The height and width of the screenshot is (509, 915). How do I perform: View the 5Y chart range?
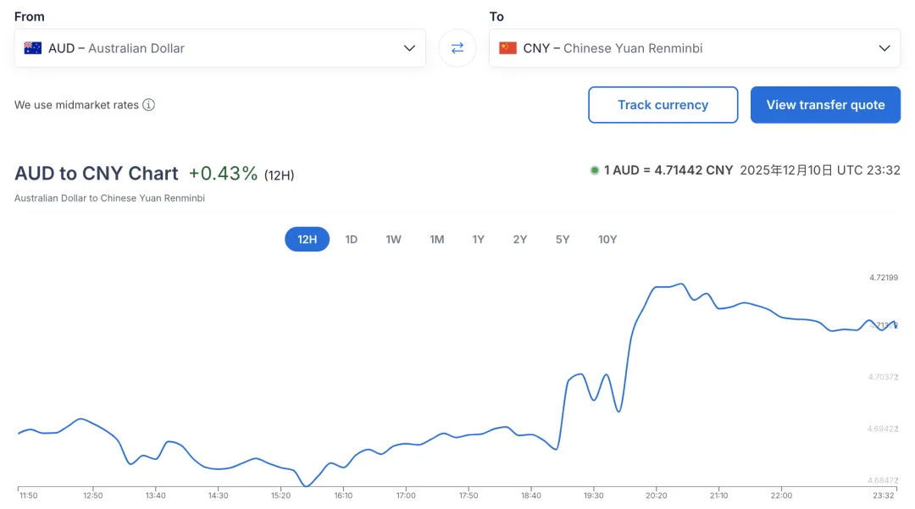tap(563, 240)
